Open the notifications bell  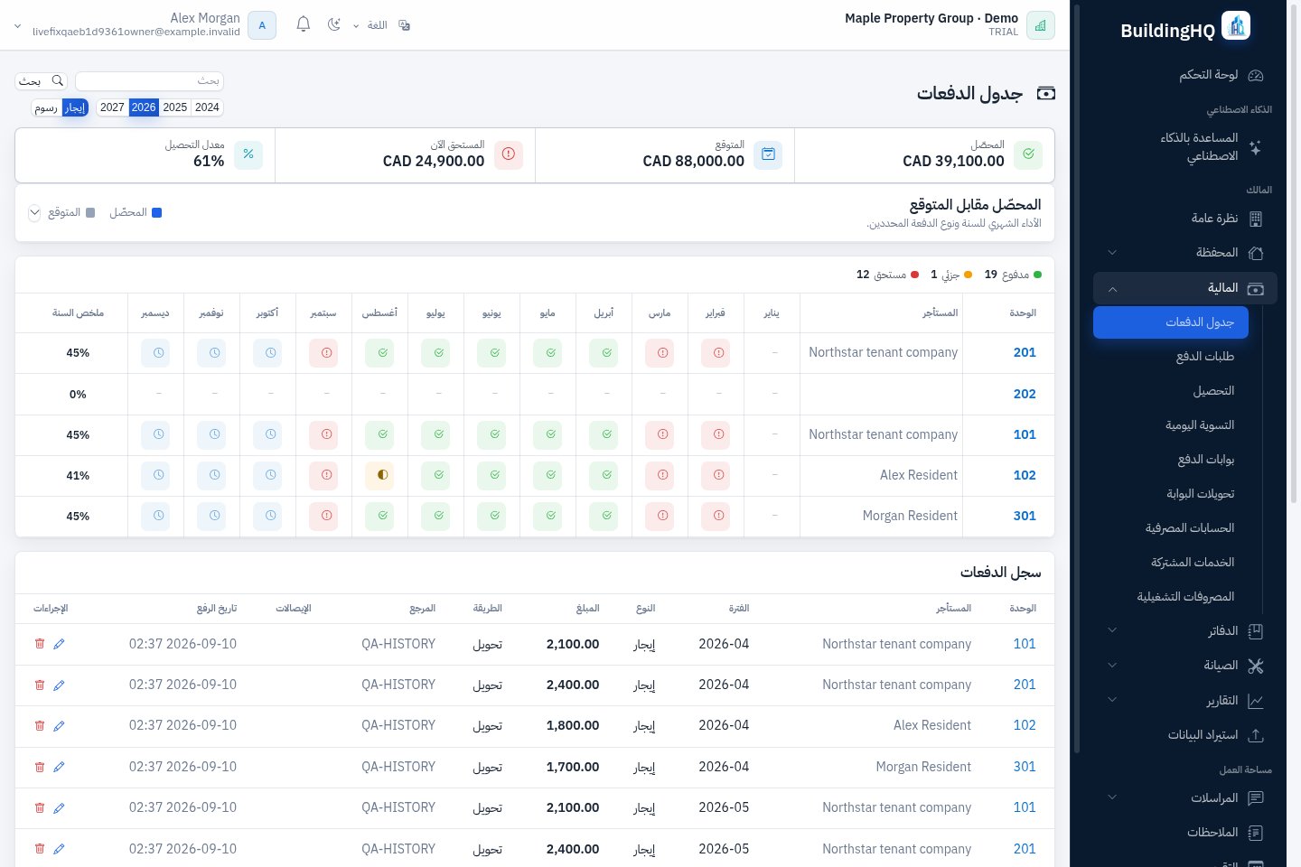pos(304,25)
